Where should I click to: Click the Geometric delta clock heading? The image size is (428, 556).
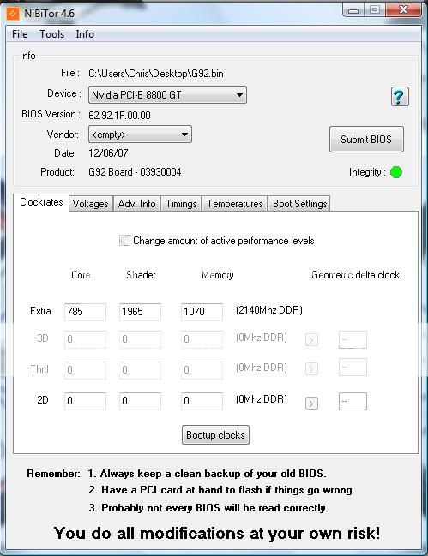[x=356, y=275]
